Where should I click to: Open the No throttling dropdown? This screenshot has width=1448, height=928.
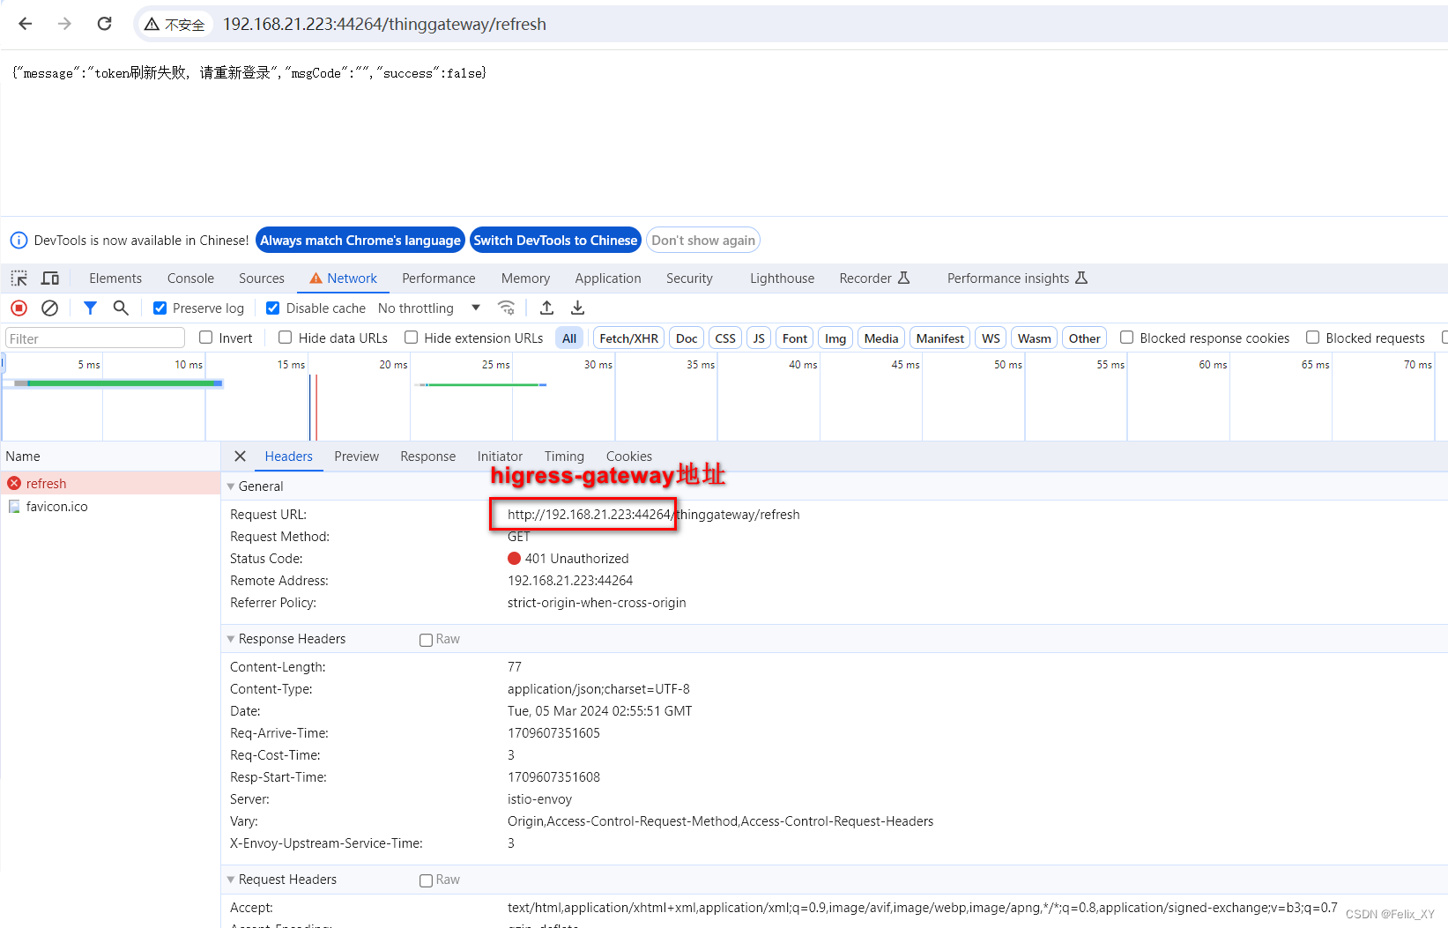[429, 308]
